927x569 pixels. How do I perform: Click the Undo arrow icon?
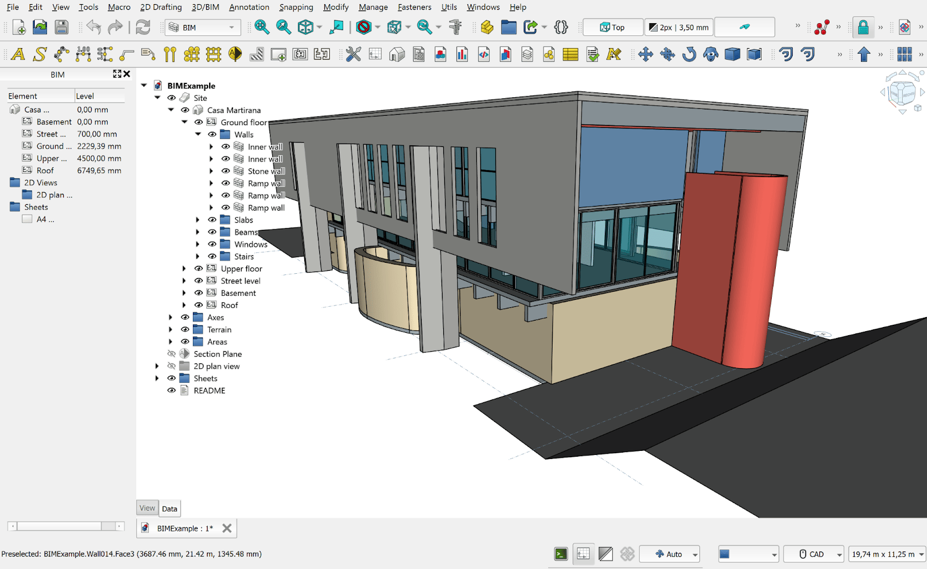[93, 27]
